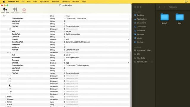The image size is (190, 107).
Task: Expand dictionary item 6
Action: click(x=8, y=81)
